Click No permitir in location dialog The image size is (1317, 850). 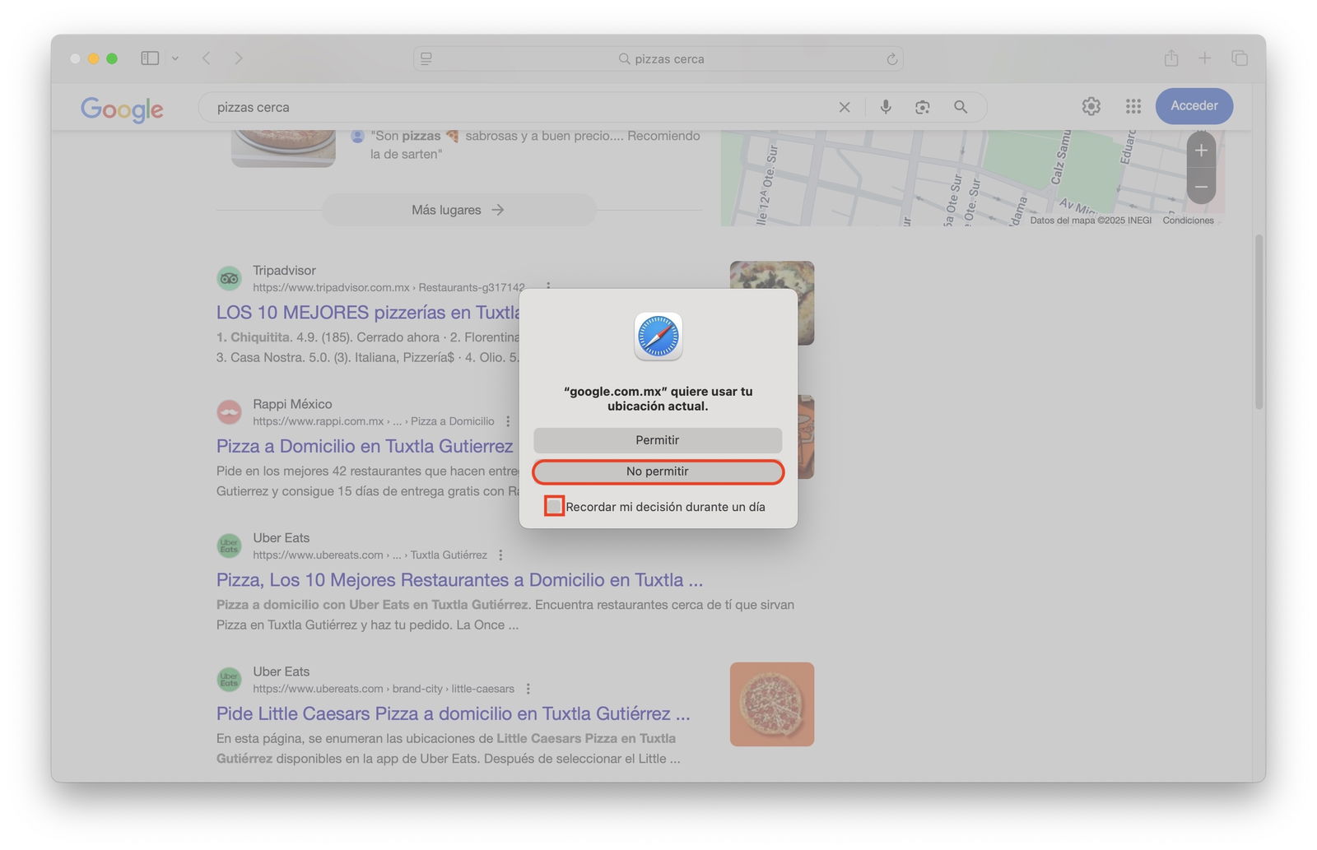(658, 471)
